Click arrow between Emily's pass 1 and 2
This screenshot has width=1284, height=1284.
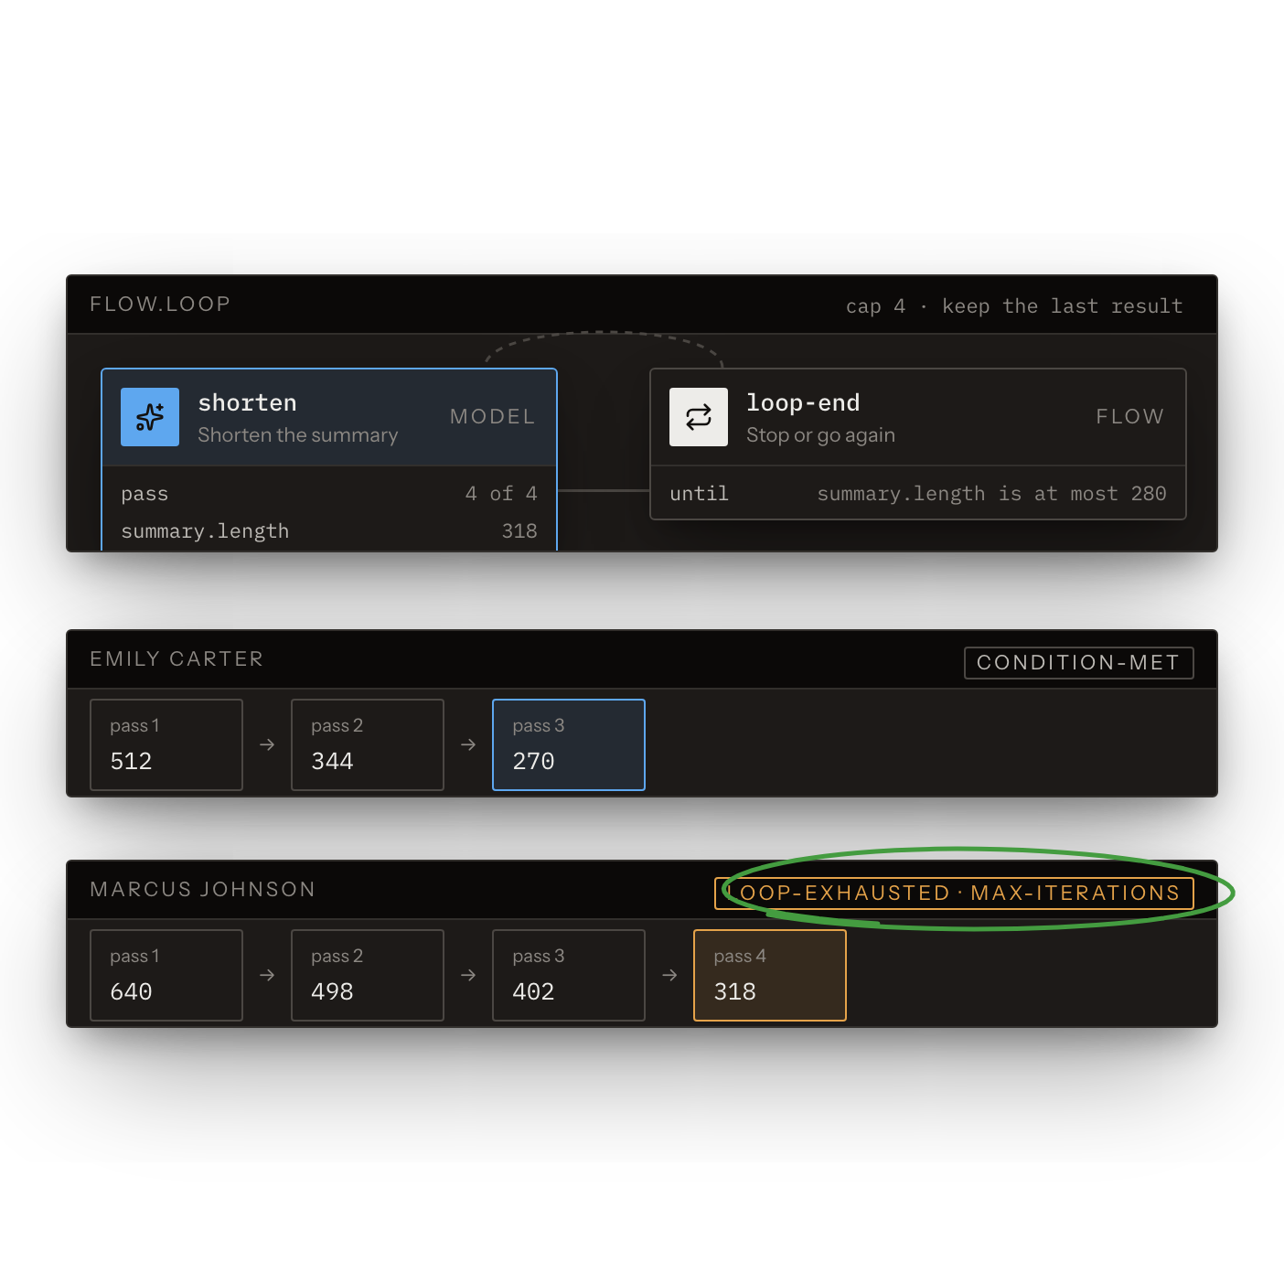point(267,745)
